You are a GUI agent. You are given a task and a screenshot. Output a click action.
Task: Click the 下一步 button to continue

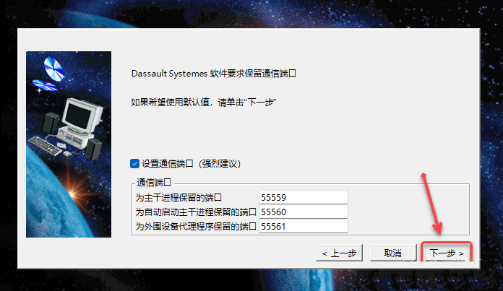pyautogui.click(x=446, y=253)
